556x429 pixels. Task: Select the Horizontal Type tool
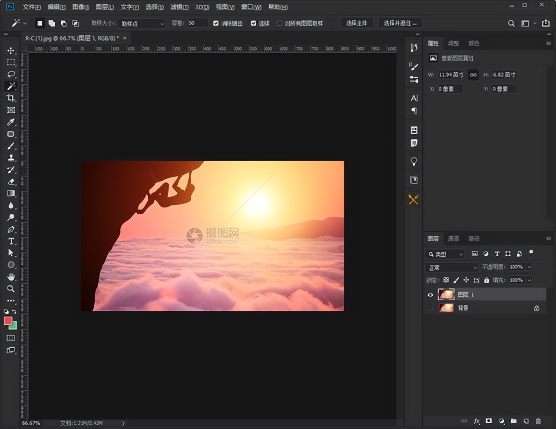11,241
